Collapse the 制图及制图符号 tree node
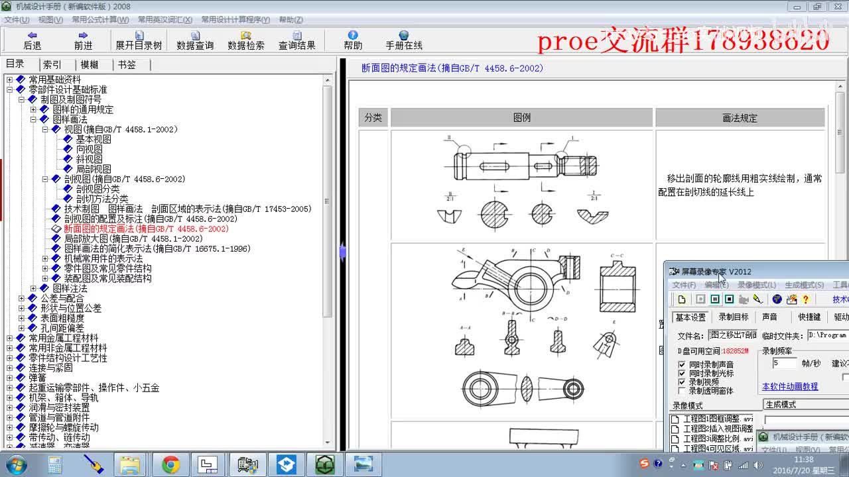This screenshot has height=477, width=849. (x=21, y=99)
